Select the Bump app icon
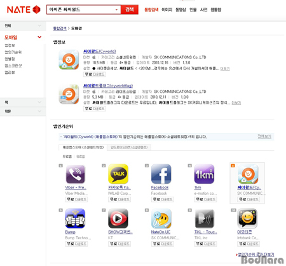Screen dimensions: 286x266 75,218
